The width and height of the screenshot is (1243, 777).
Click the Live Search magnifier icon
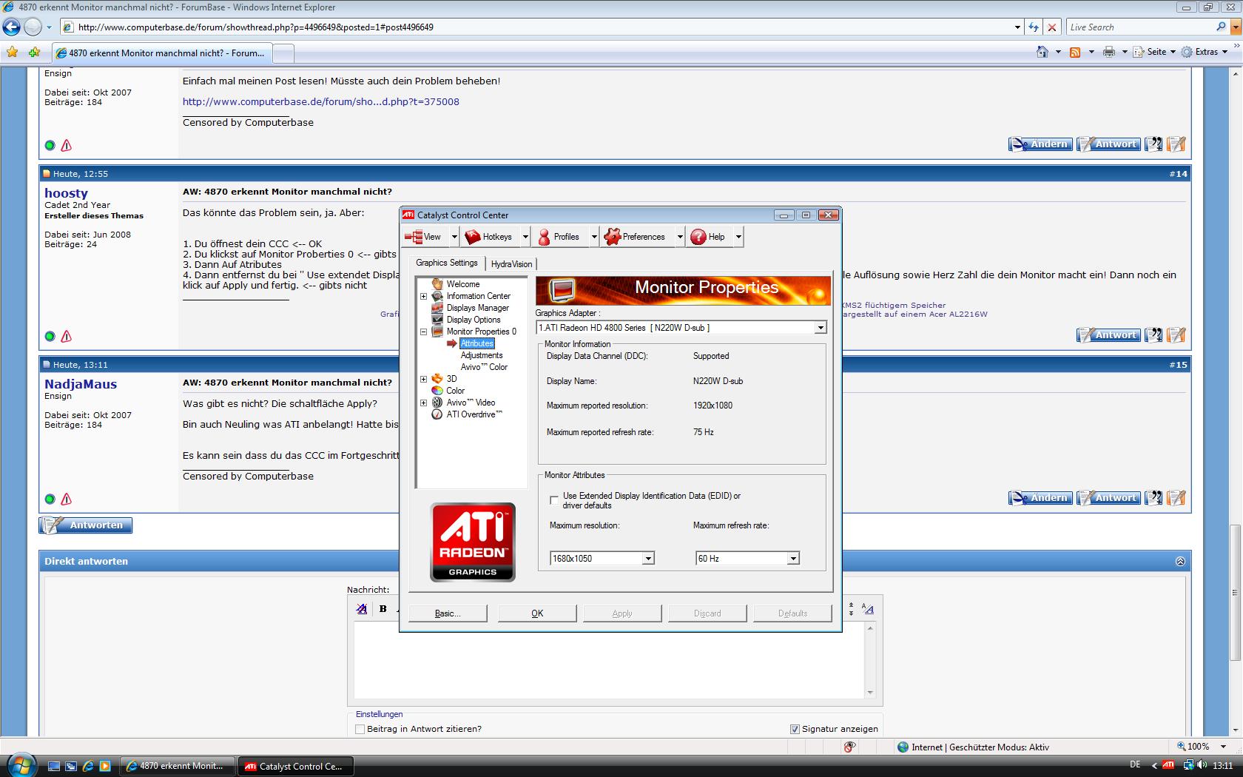point(1221,27)
